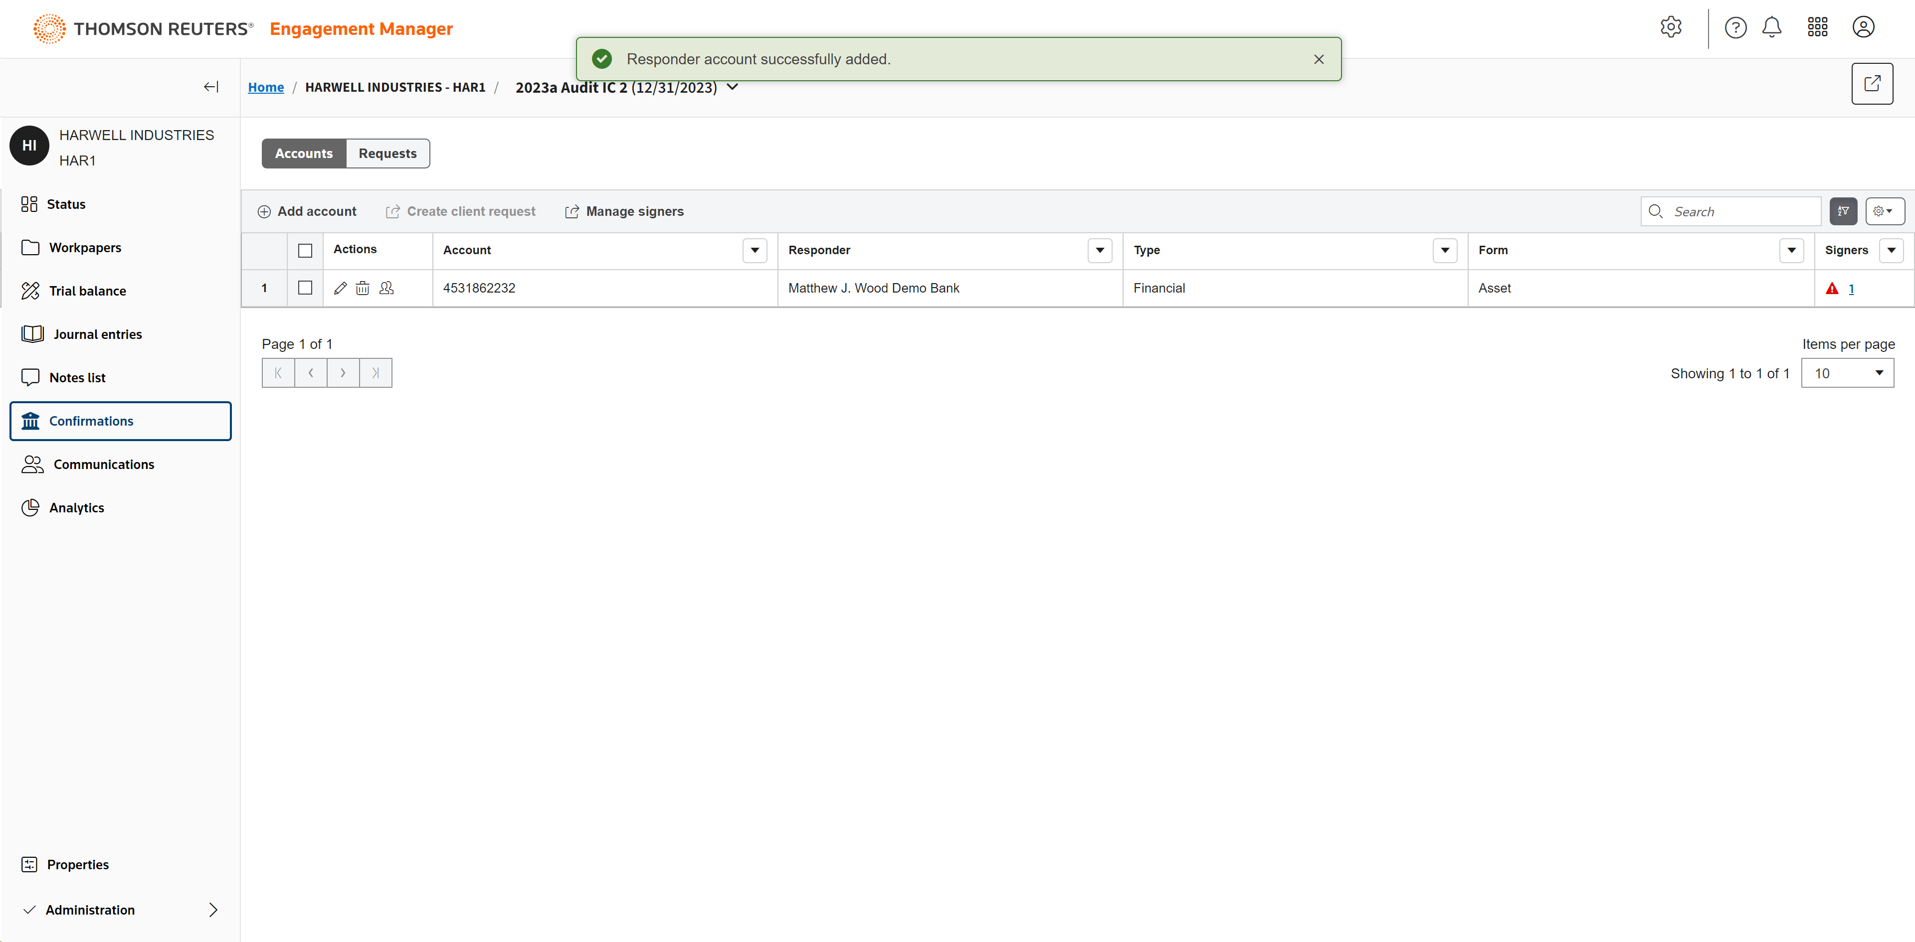Click the Add account button
The height and width of the screenshot is (942, 1915).
307,212
